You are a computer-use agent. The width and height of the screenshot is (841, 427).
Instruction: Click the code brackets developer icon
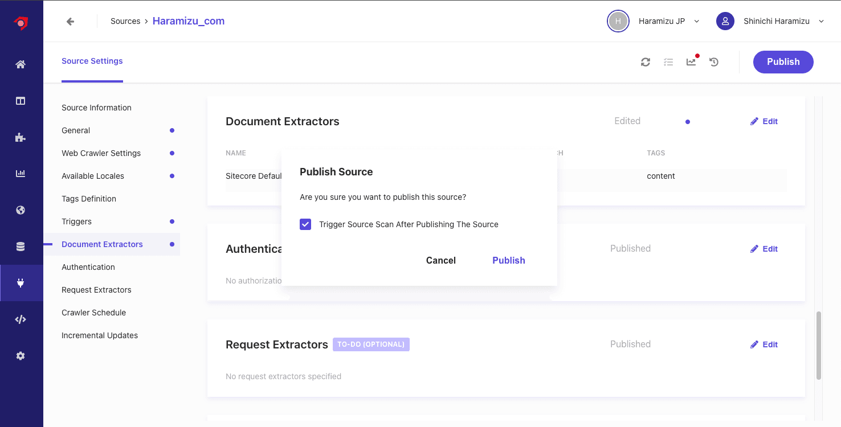(21, 319)
